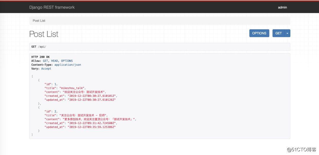Screen dimensions: 319x155
Task: Click the second post's title line
Action: (76, 115)
